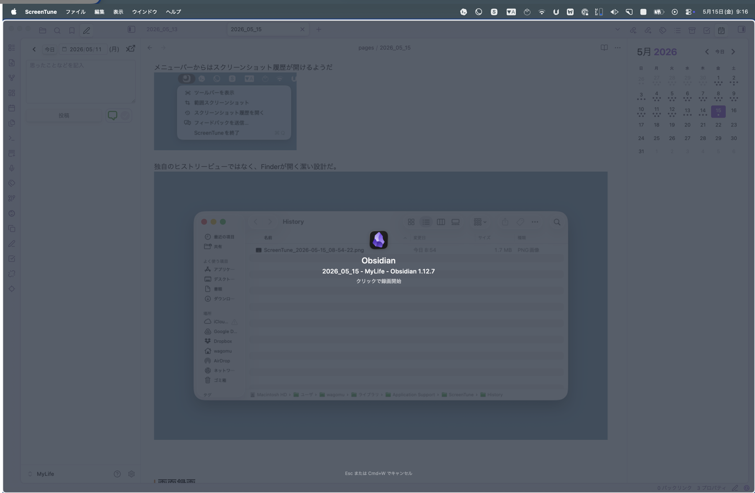
Task: Open the bookmarks tab in the left sidebar
Action: point(72,30)
